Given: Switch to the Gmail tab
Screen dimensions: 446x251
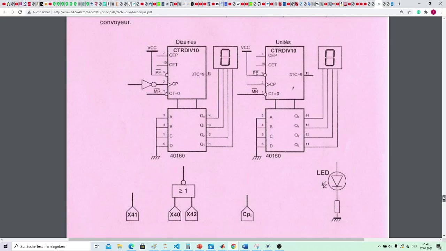Looking at the screenshot, I should tap(333, 4).
